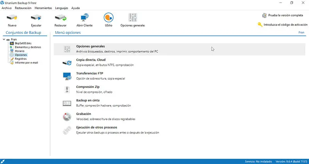
Task: Click the Informe por e-mail icon
Action: pyautogui.click(x=12, y=63)
